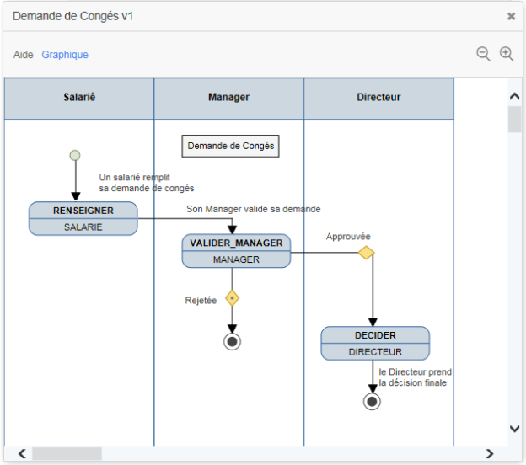Viewport: 526px width, 465px height.
Task: Select the end node below DECIDER
Action: click(x=372, y=401)
